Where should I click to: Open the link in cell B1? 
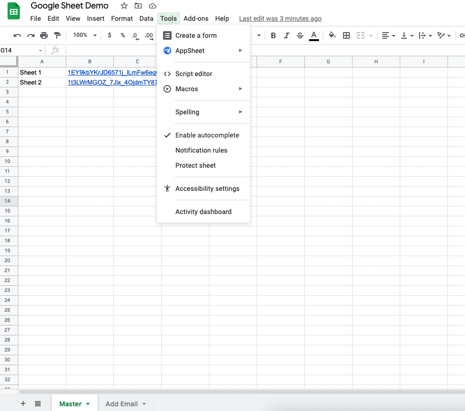click(112, 72)
